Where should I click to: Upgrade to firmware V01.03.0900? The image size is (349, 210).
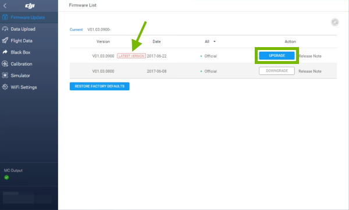(277, 55)
